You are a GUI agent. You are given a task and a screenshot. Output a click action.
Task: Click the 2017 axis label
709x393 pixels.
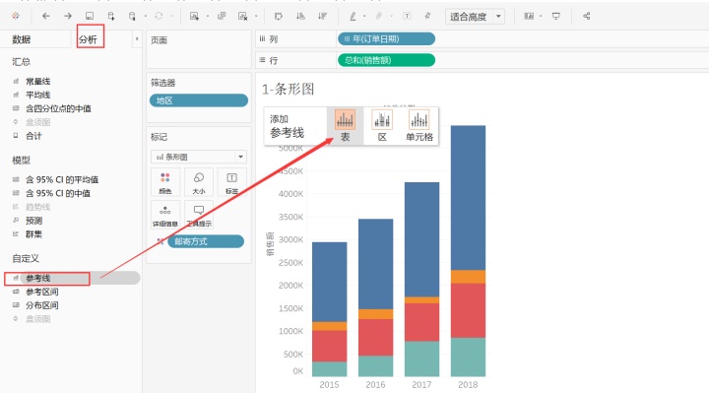click(421, 385)
